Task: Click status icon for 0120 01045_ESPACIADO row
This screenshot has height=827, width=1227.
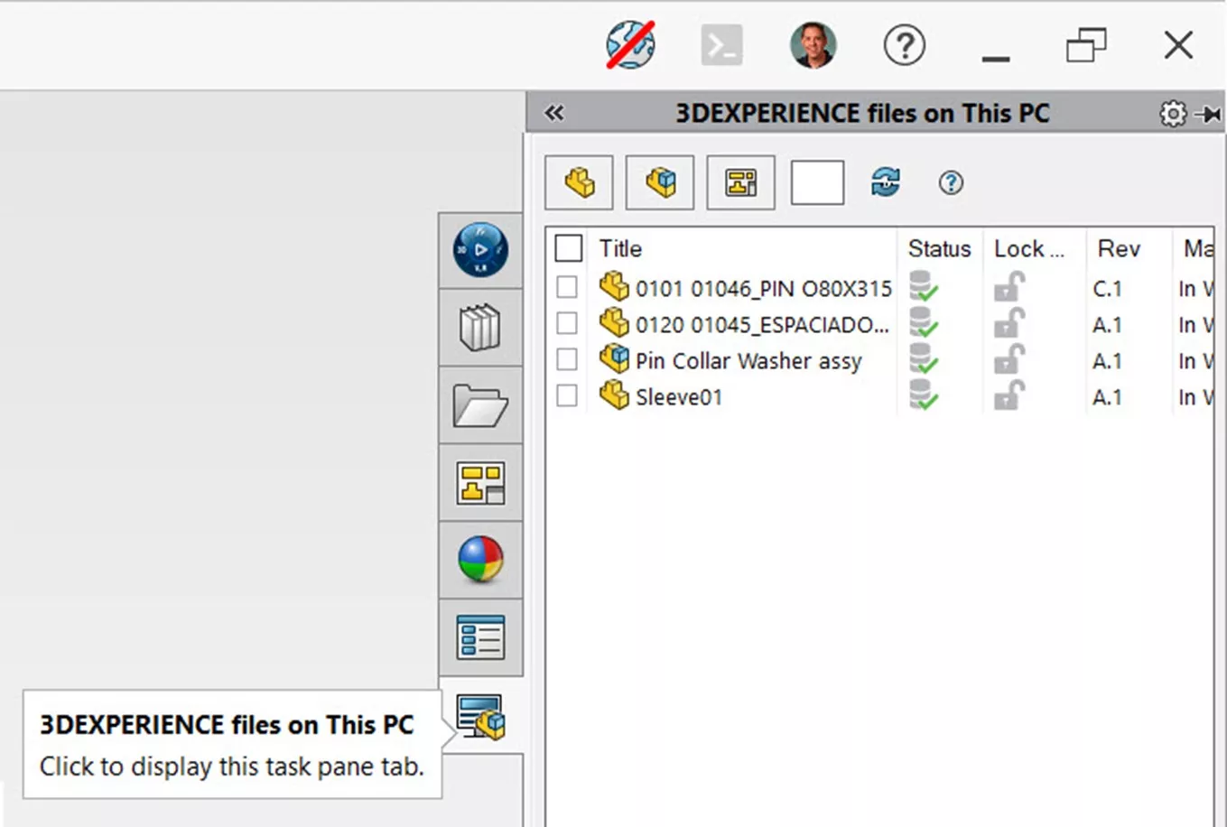Action: (923, 322)
